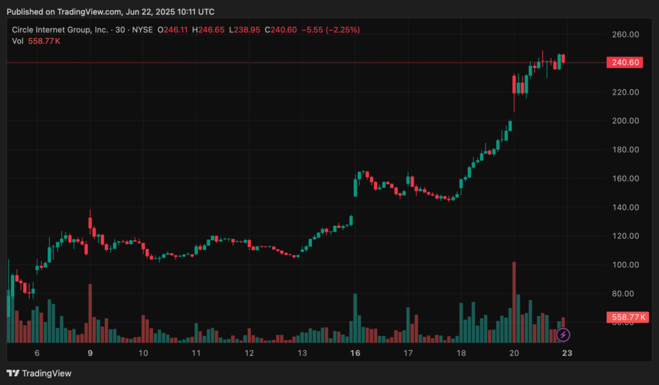659x385 pixels.
Task: Click date label 12 on time axis
Action: [x=249, y=353]
